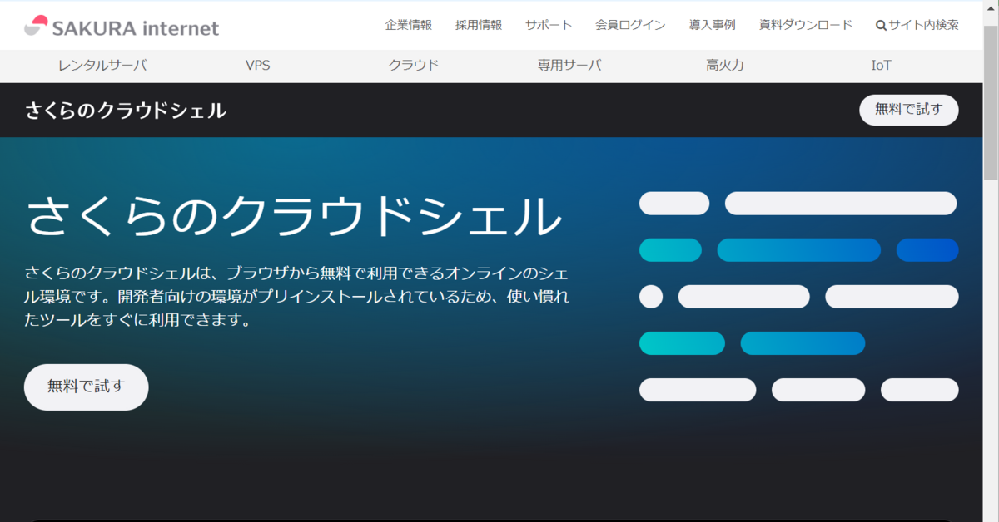
Task: Click 無料で試す in the dark header bar
Action: click(x=908, y=109)
